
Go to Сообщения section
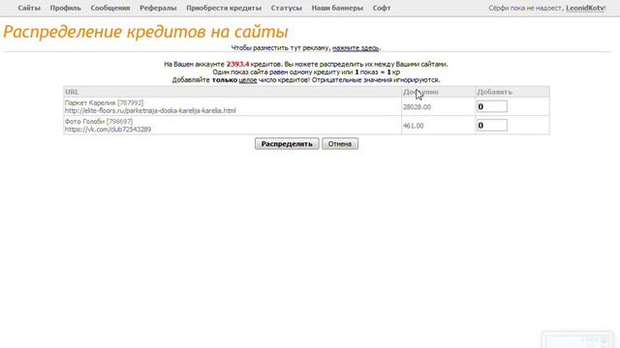pyautogui.click(x=109, y=8)
